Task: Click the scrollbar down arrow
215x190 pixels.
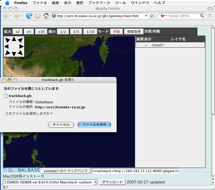Action: point(213,183)
